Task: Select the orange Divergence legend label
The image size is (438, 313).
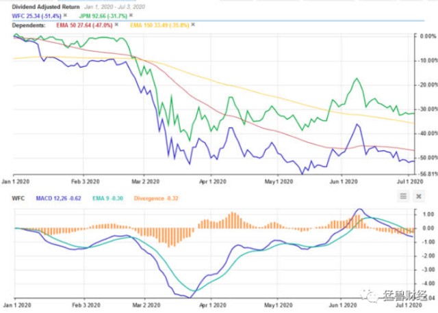Action: [156, 198]
